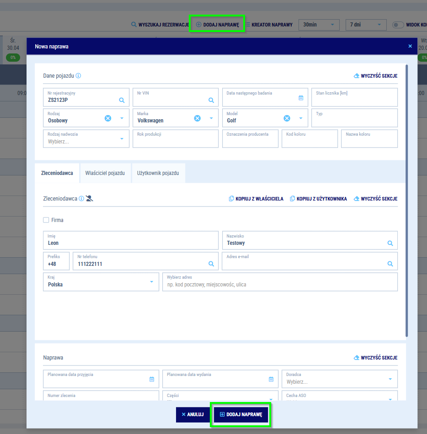Open calendar for Planowana data przyjęcia
Viewport: 427px width, 434px height.
click(152, 379)
